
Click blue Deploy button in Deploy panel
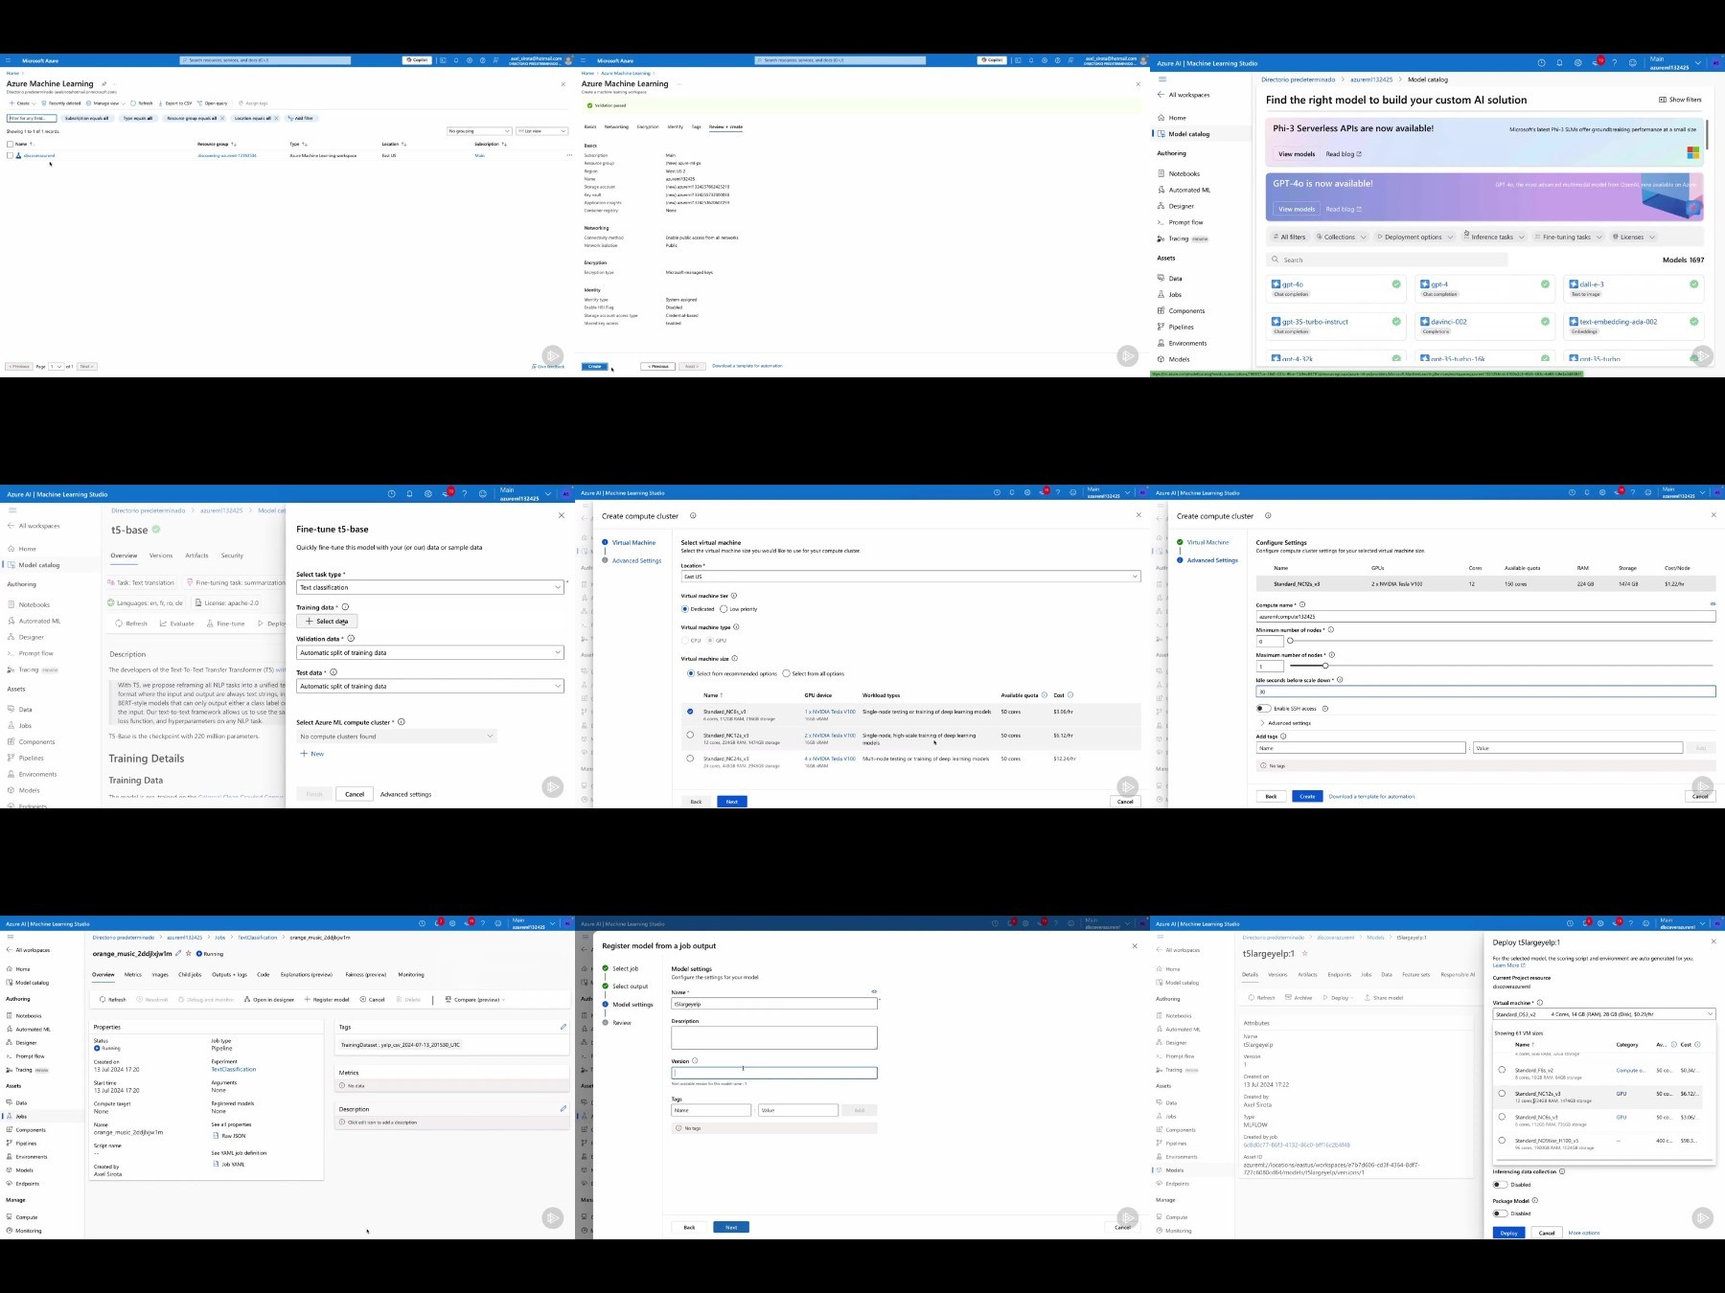pyautogui.click(x=1508, y=1233)
